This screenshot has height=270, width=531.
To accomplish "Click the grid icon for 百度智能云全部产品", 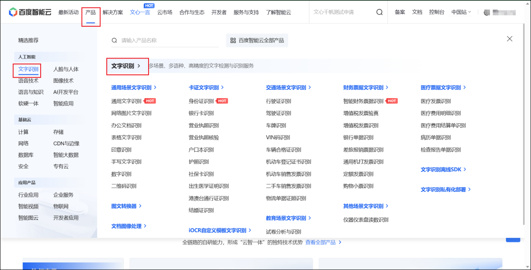I will pyautogui.click(x=233, y=41).
